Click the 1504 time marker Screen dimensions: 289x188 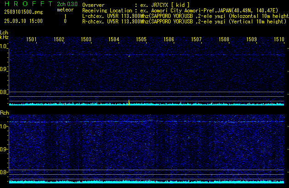point(114,39)
